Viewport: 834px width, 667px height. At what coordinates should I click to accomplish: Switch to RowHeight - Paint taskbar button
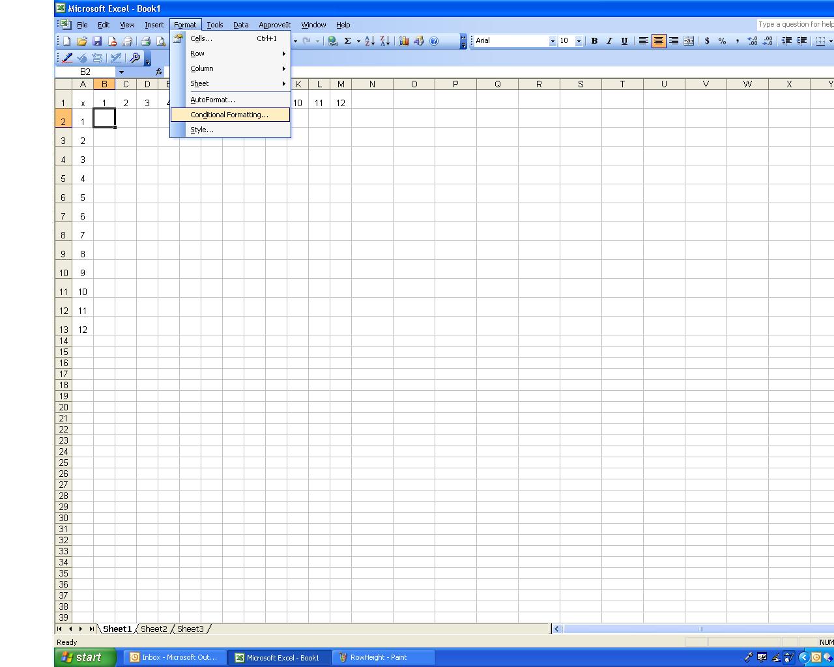[382, 657]
